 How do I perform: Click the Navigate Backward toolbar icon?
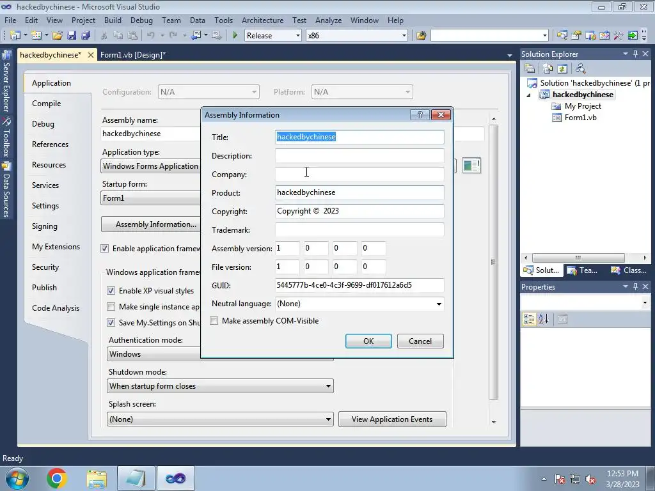point(196,36)
